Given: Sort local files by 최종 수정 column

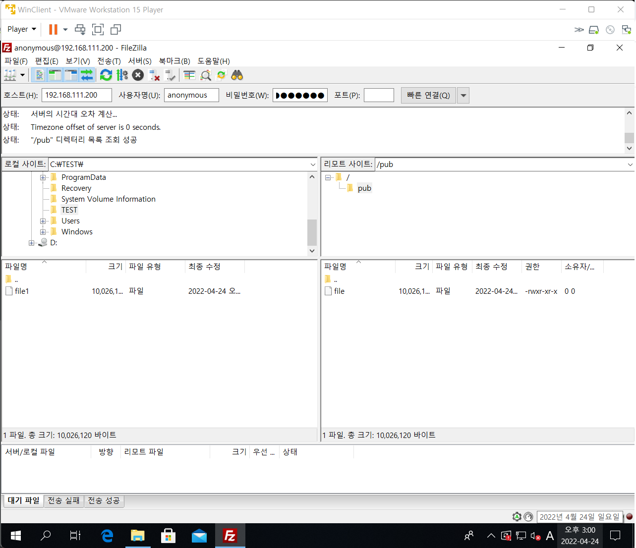Looking at the screenshot, I should (x=215, y=267).
